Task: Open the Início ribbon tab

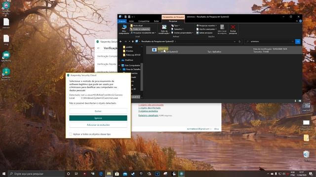Action: [131, 21]
